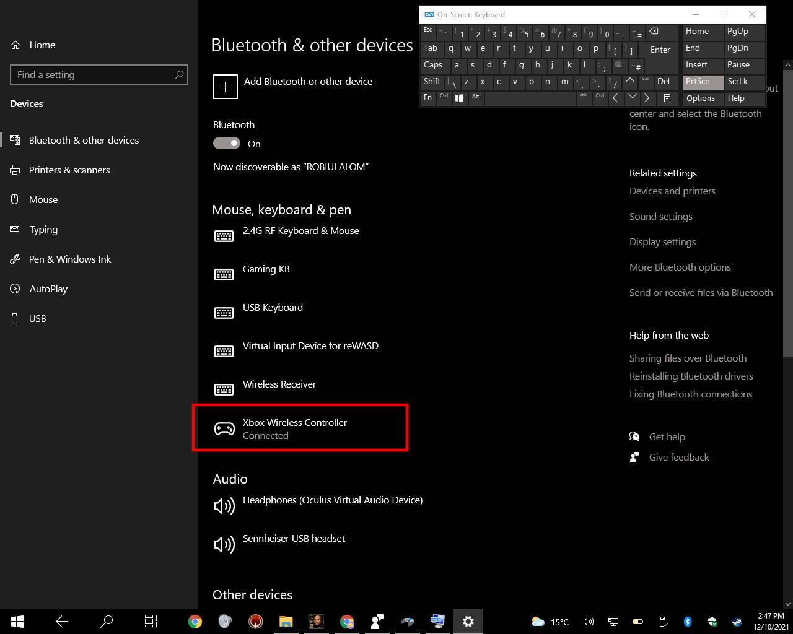This screenshot has height=634, width=793.
Task: Open More Bluetooth options link
Action: [x=680, y=267]
